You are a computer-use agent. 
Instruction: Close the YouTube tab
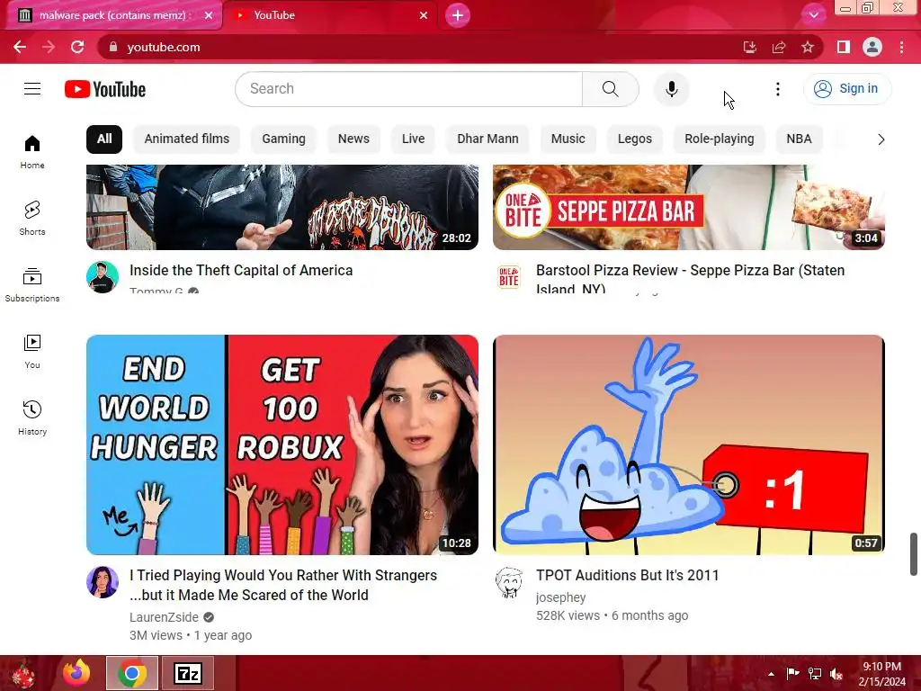[424, 15]
